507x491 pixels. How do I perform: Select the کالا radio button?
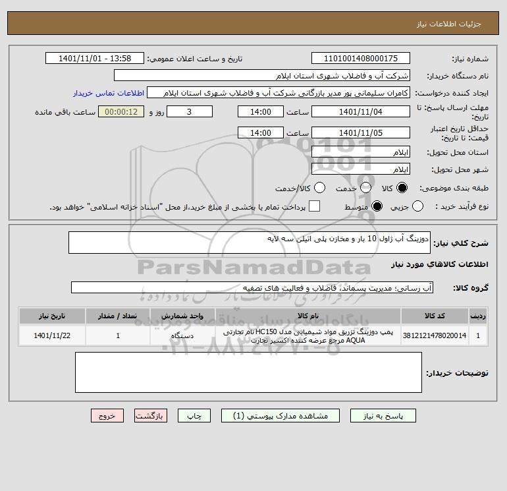(x=402, y=188)
